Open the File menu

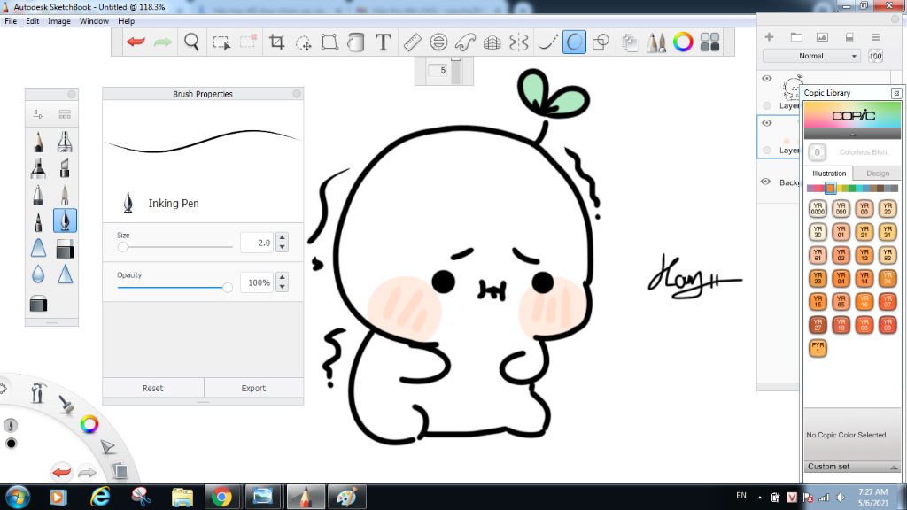point(11,21)
